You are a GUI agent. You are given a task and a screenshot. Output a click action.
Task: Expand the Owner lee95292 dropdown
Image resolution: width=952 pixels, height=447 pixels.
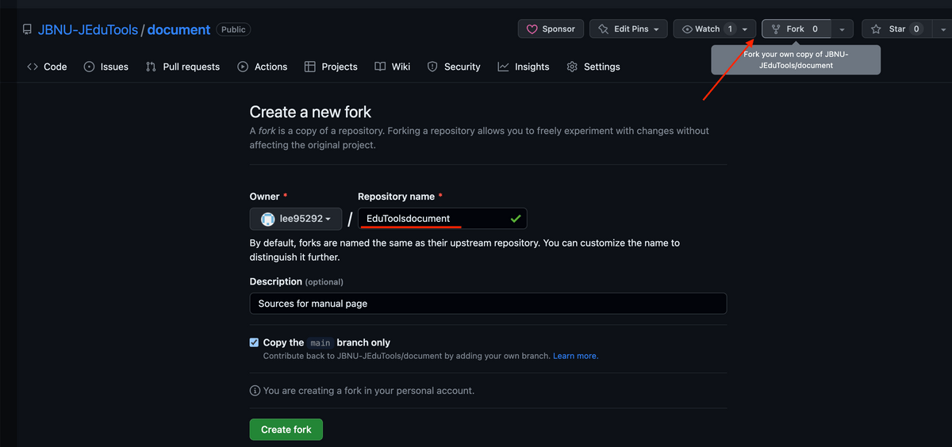(x=296, y=219)
